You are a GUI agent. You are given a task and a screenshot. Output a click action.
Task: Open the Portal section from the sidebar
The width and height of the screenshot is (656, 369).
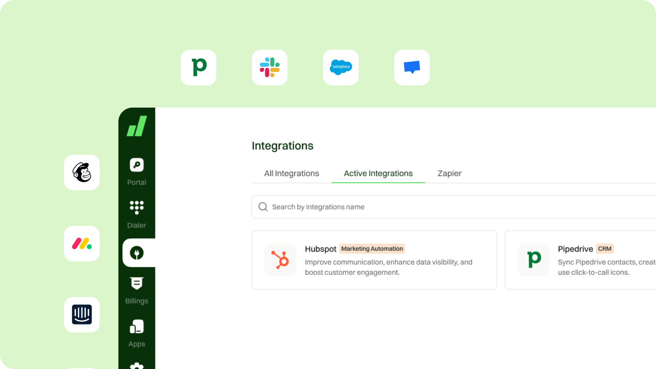pyautogui.click(x=136, y=164)
